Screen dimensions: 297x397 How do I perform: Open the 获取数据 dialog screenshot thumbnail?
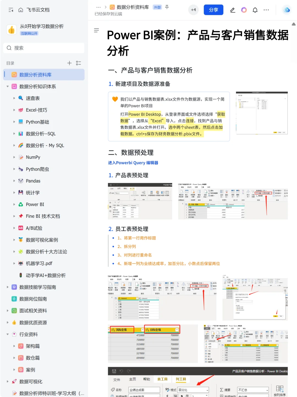262,113
